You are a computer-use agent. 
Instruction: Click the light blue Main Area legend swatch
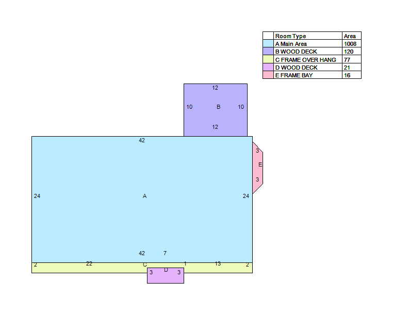(268, 44)
